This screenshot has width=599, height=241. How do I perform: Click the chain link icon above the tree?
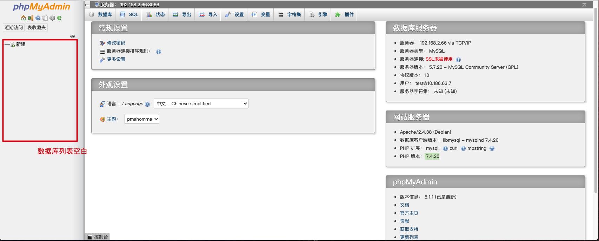click(x=73, y=36)
